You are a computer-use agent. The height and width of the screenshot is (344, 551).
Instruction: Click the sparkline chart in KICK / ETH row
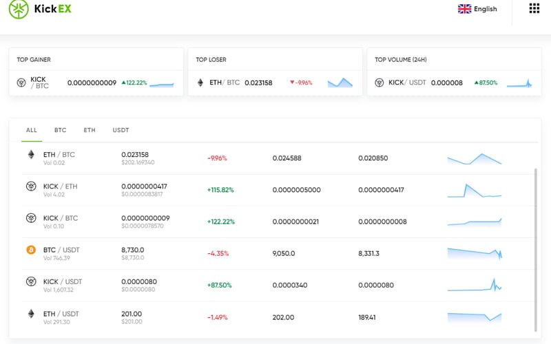pos(475,191)
